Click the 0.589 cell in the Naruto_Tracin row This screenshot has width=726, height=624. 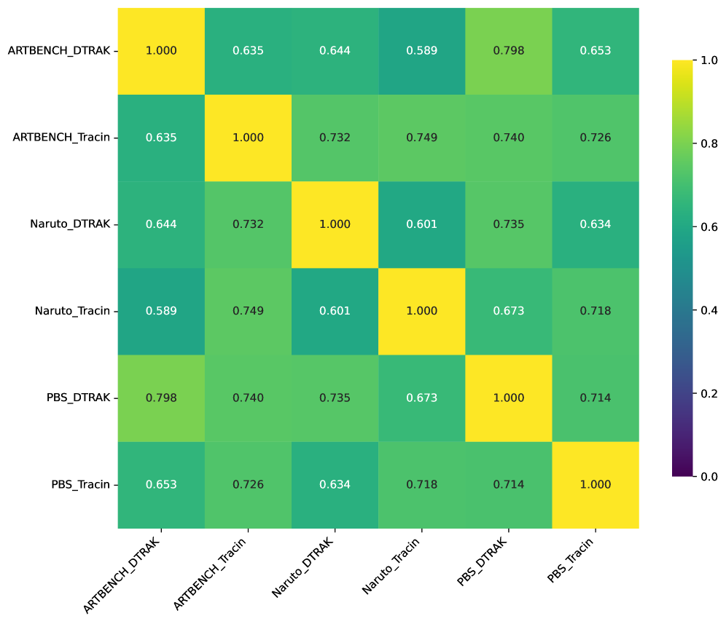160,311
